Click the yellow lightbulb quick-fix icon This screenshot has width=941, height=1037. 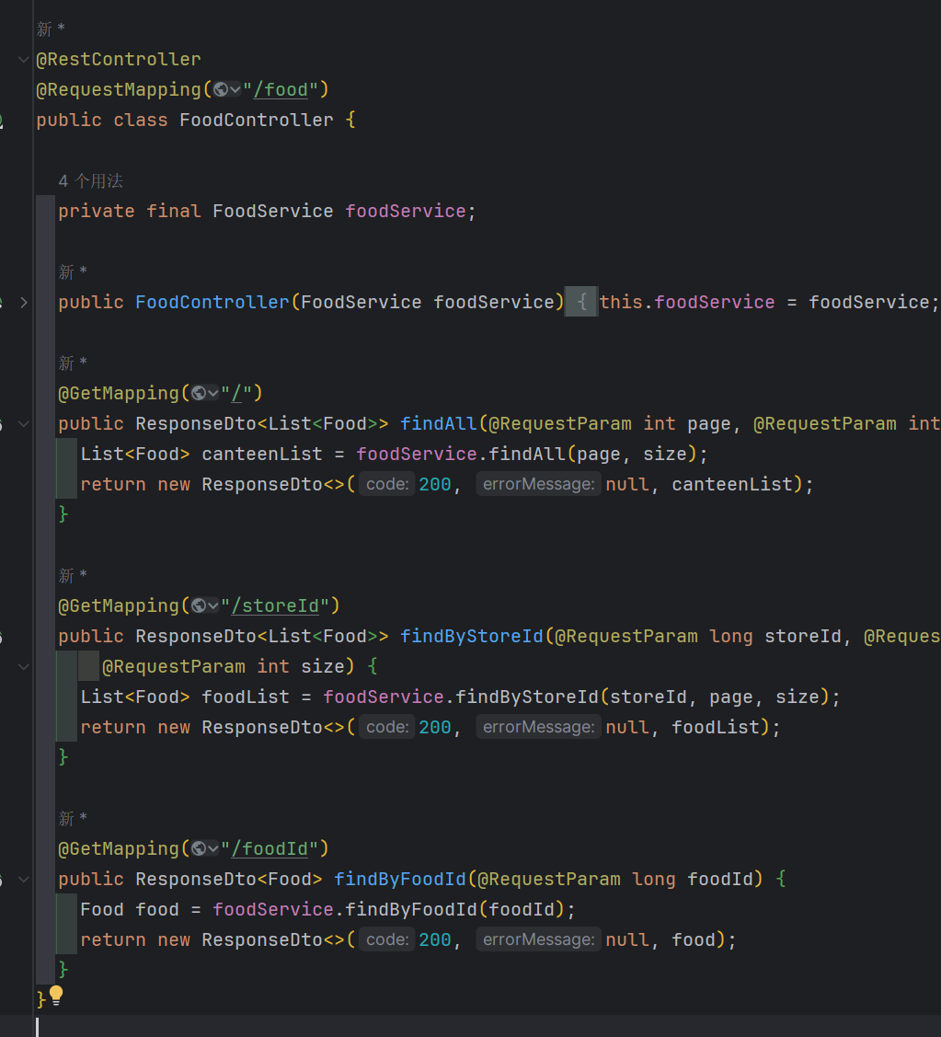point(56,996)
